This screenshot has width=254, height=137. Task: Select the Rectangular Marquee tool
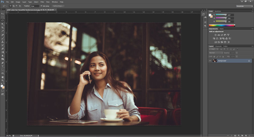click(3, 17)
